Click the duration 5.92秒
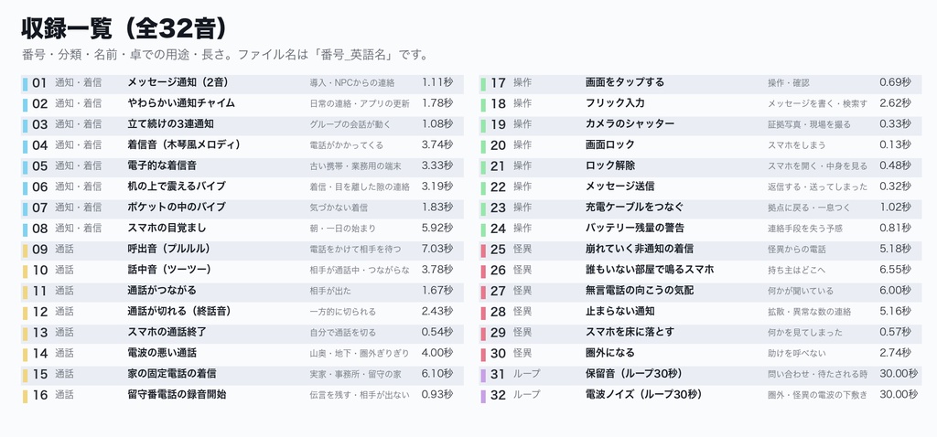Viewport: 937px width, 437px height. point(437,228)
